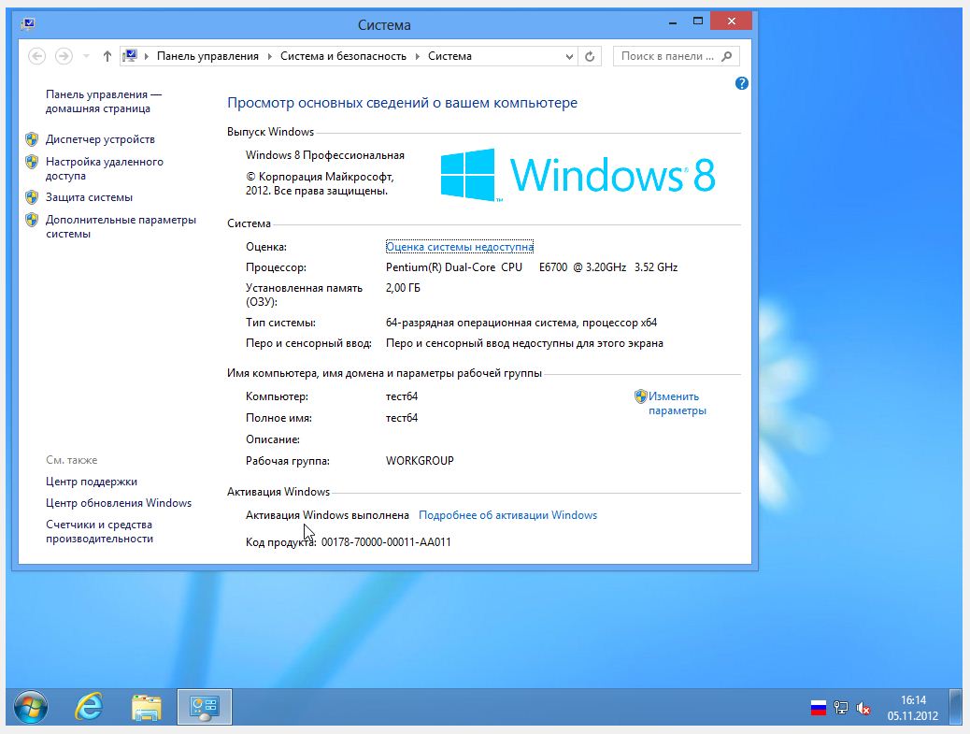Expand the address bar history dropdown
The image size is (970, 734).
point(569,56)
